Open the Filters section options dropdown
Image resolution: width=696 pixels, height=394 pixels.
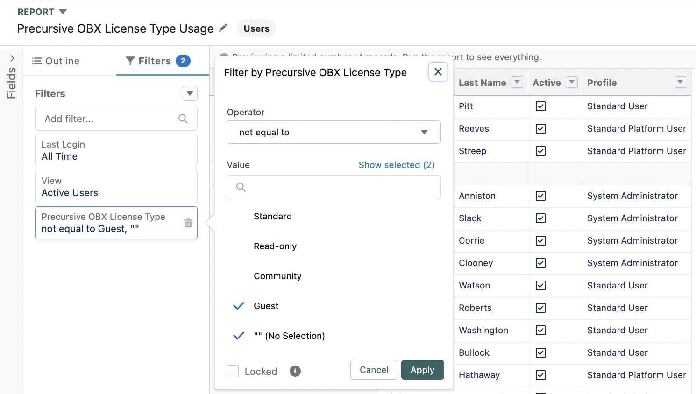[x=190, y=93]
